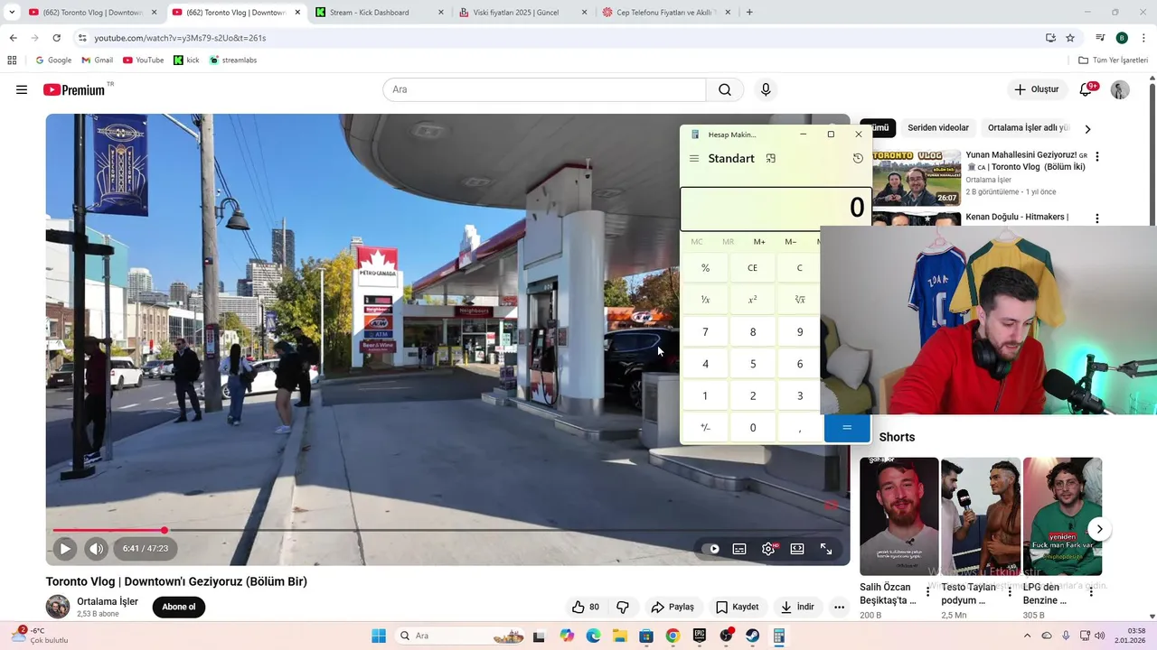1157x650 pixels.
Task: Click Calculator CE key
Action: [752, 268]
